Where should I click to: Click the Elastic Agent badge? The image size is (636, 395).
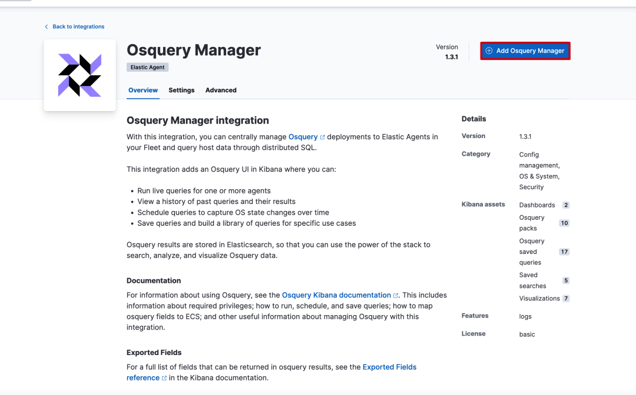pos(147,67)
